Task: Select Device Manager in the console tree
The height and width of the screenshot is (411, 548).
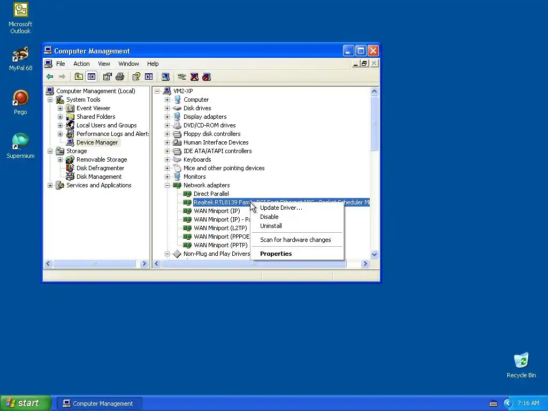Action: click(97, 142)
